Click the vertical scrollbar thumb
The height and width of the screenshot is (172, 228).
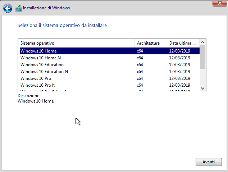click(x=203, y=57)
